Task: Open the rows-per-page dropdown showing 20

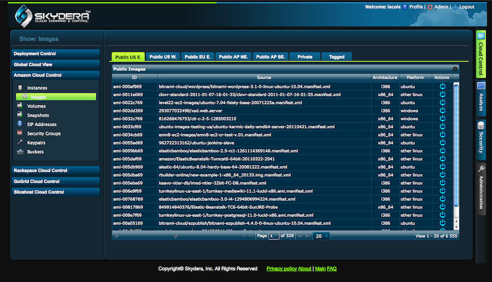Action: point(321,236)
